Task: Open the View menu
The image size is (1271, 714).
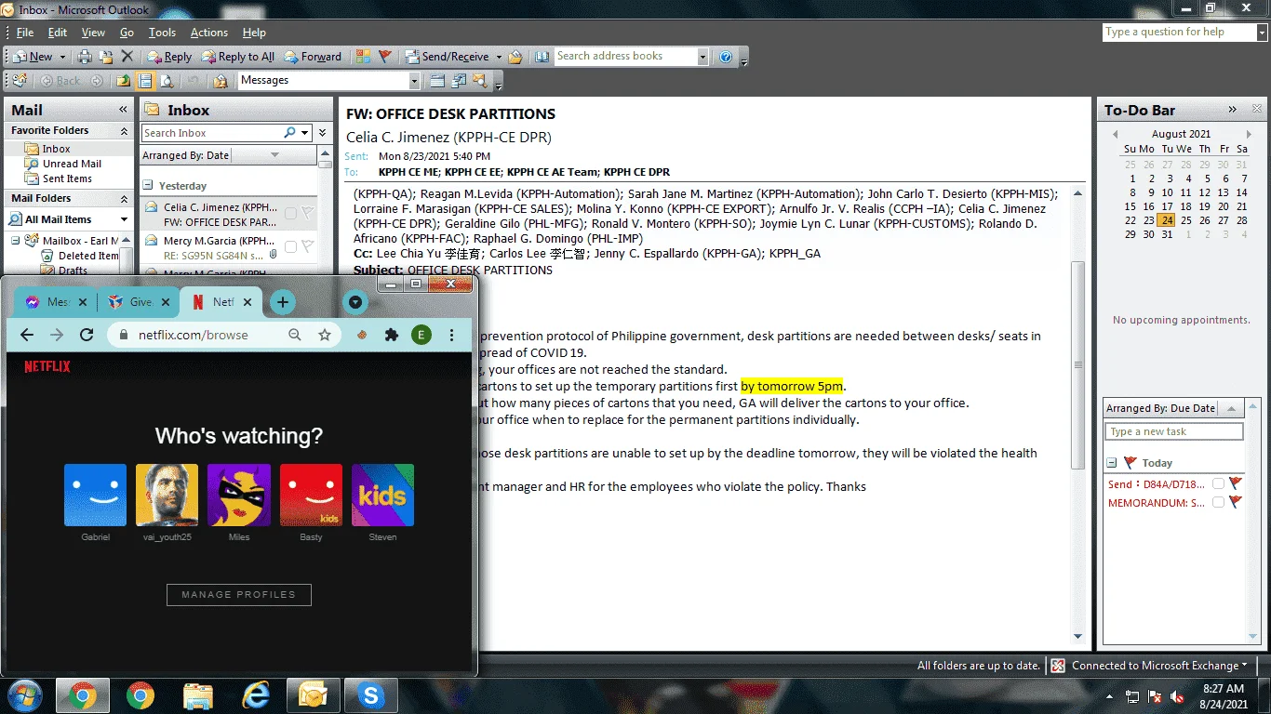Action: [x=93, y=33]
